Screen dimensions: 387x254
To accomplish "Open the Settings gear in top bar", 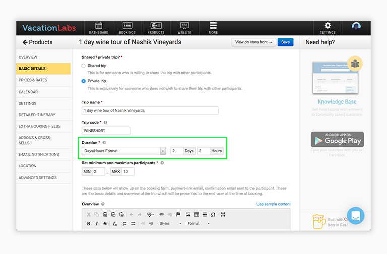I will point(328,28).
